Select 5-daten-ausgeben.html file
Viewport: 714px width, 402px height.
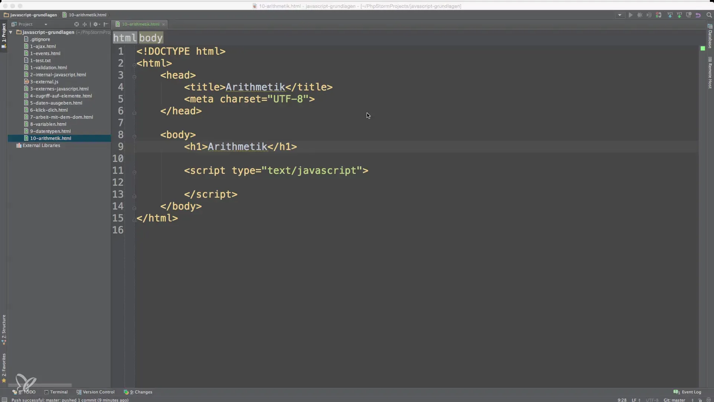56,103
